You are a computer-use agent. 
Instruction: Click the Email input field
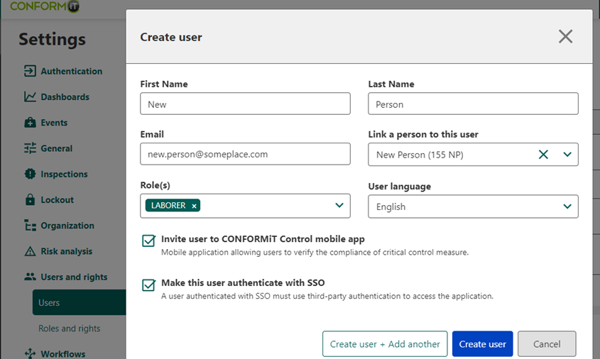[x=245, y=154]
